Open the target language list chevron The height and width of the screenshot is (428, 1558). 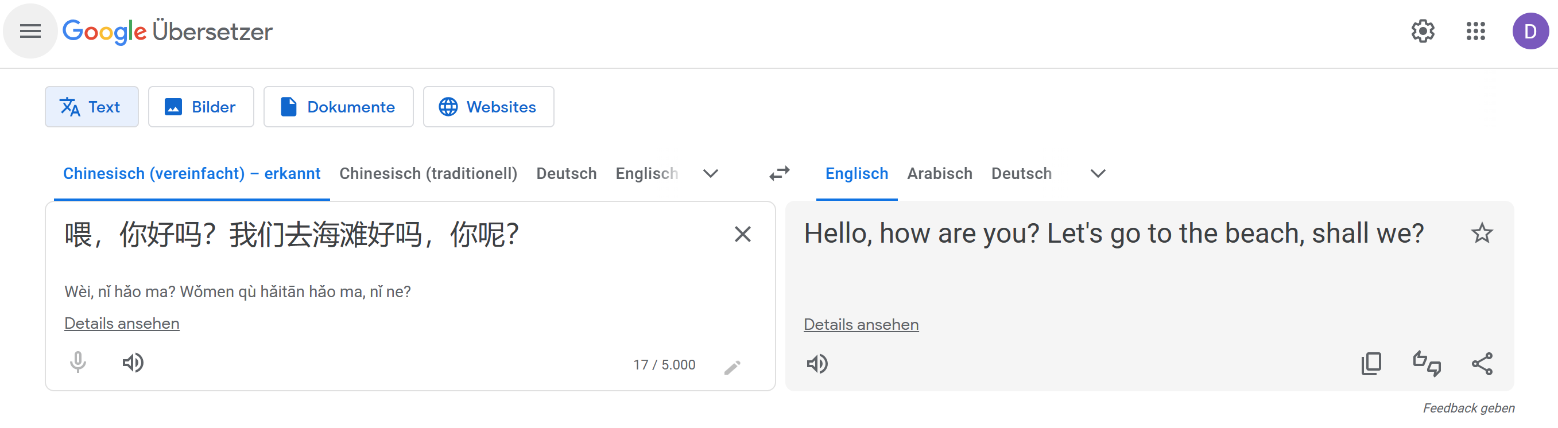pyautogui.click(x=1096, y=173)
